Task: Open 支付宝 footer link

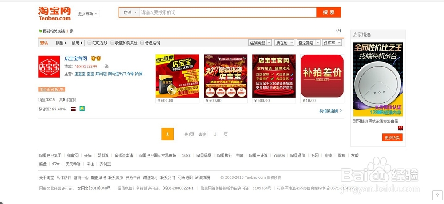Action: point(105,164)
